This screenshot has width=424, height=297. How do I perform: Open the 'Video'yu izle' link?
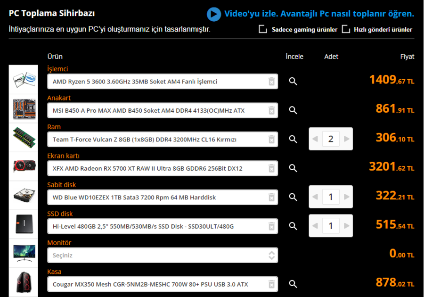(x=319, y=14)
